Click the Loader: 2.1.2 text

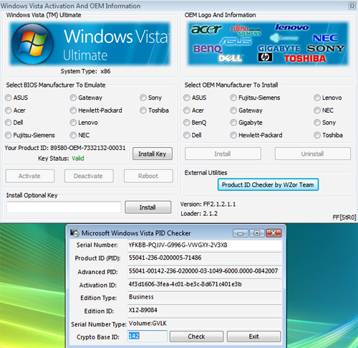coord(199,214)
